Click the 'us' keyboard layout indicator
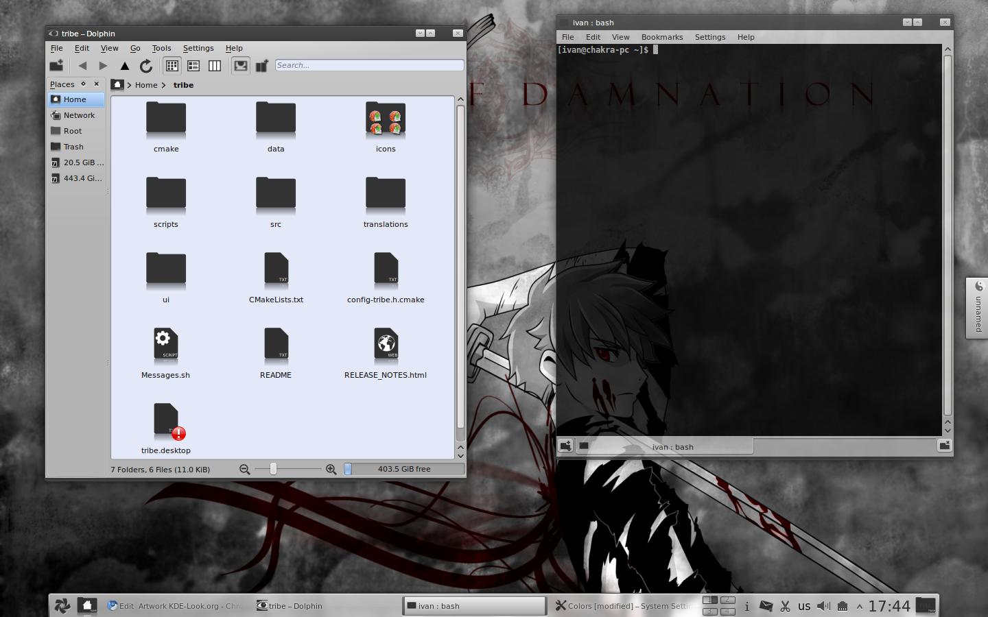The height and width of the screenshot is (617, 988). (x=804, y=606)
